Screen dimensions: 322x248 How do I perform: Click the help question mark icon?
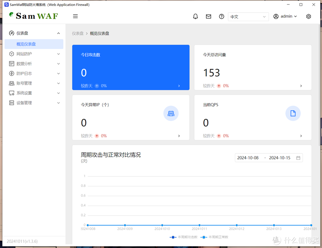coord(222,16)
